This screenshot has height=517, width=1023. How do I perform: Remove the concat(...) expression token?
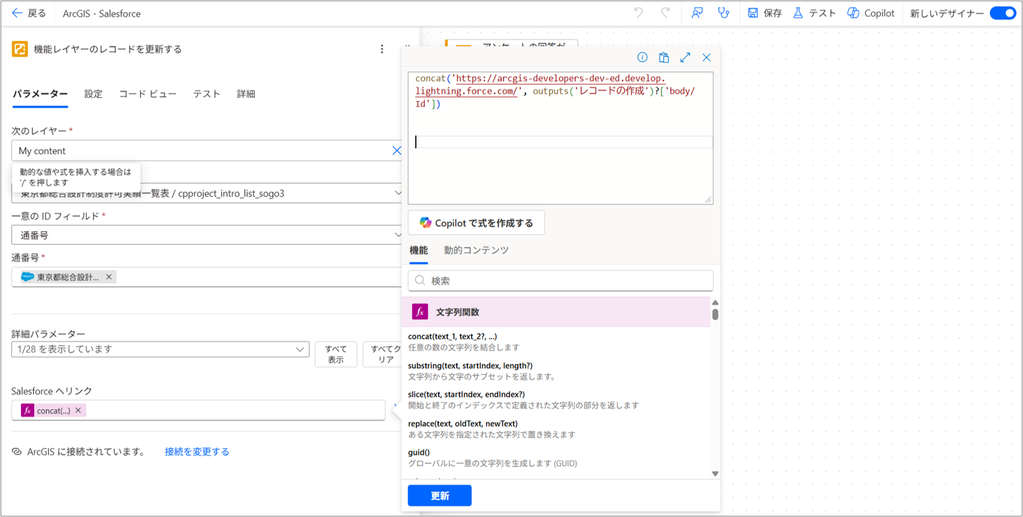click(x=78, y=410)
